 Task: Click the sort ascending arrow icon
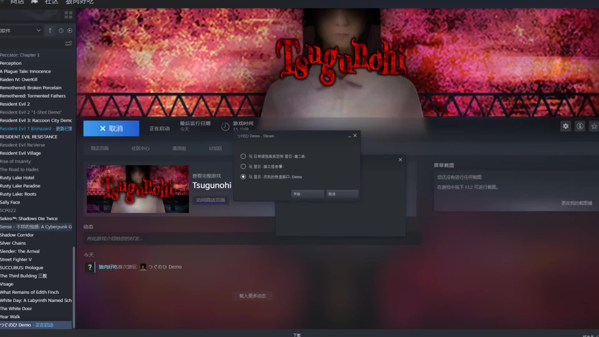click(50, 31)
